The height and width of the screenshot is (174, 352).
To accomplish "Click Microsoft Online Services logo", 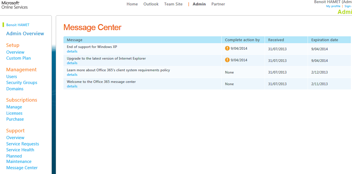I will 14,5.
